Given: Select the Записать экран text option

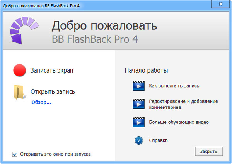Looking at the screenshot, I should point(52,71).
